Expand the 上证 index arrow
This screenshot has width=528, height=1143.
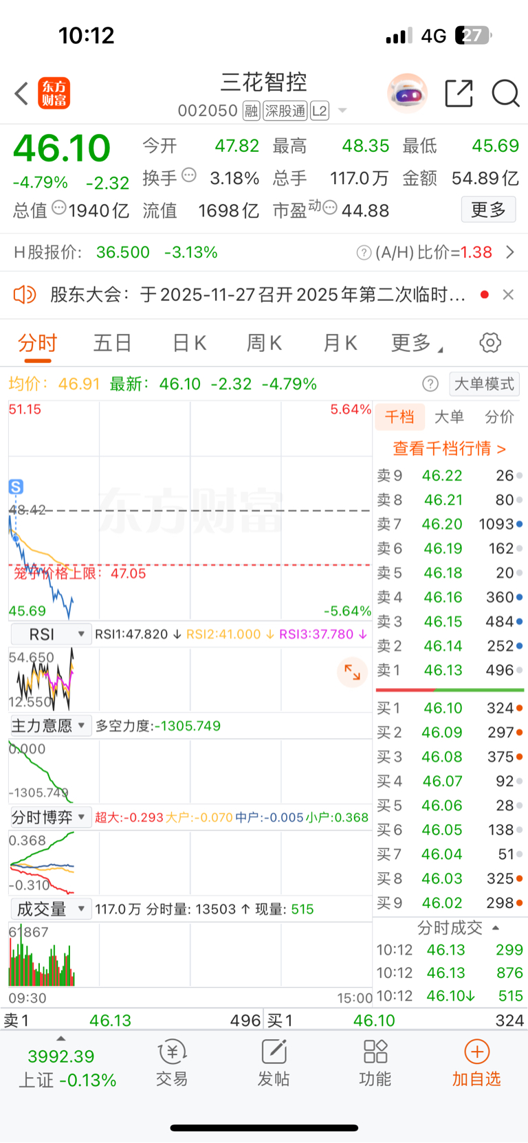click(61, 1039)
